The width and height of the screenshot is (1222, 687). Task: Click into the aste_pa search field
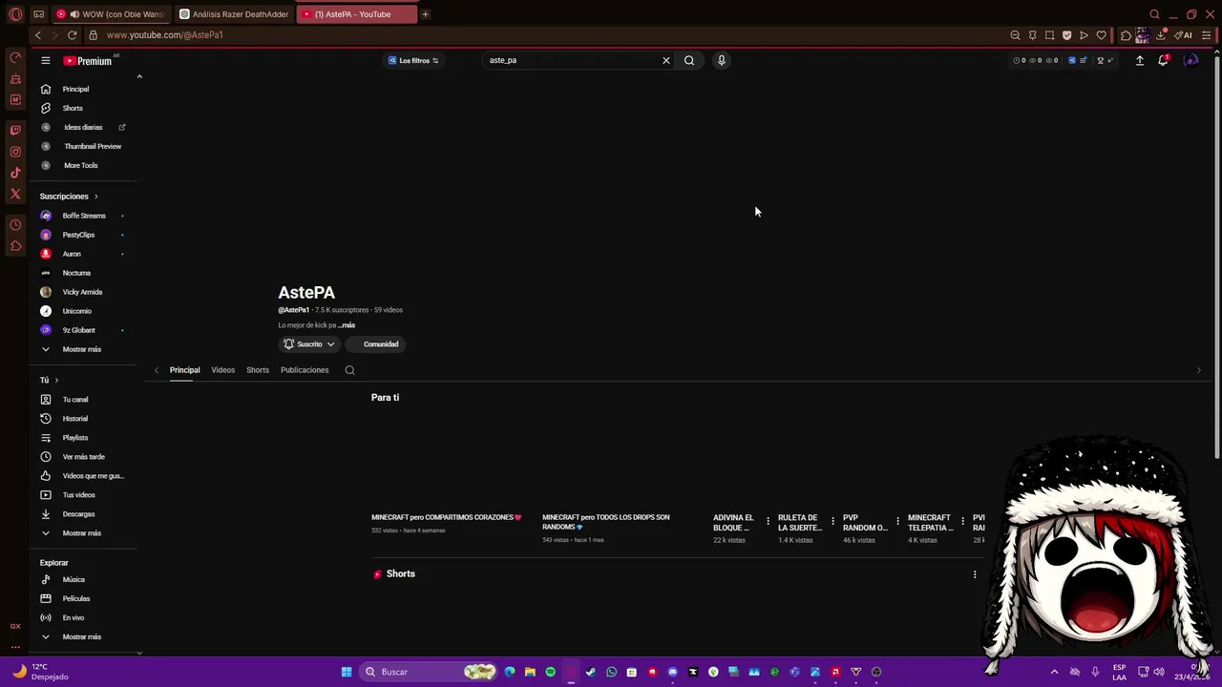point(572,60)
